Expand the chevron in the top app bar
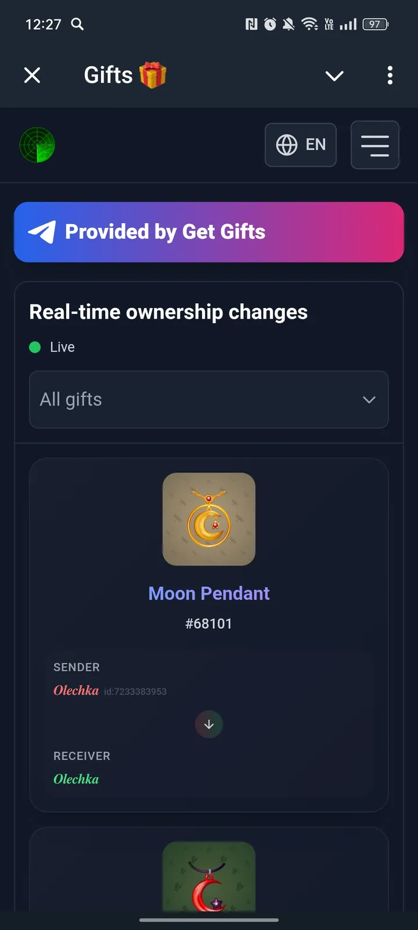This screenshot has height=930, width=418. point(334,76)
